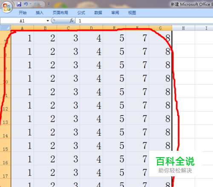Select row 12 header
Image resolution: width=213 pixels, height=187 pixels.
tap(6, 105)
